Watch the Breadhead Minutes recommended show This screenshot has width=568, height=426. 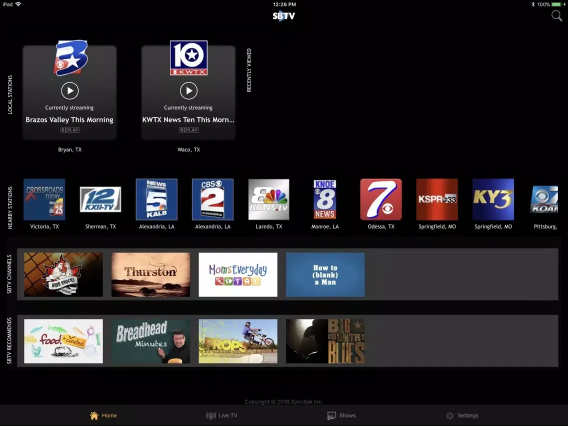pyautogui.click(x=150, y=341)
